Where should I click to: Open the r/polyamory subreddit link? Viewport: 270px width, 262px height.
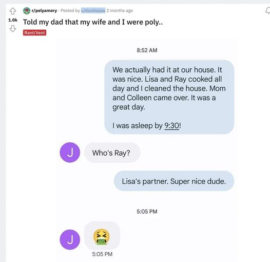(44, 10)
